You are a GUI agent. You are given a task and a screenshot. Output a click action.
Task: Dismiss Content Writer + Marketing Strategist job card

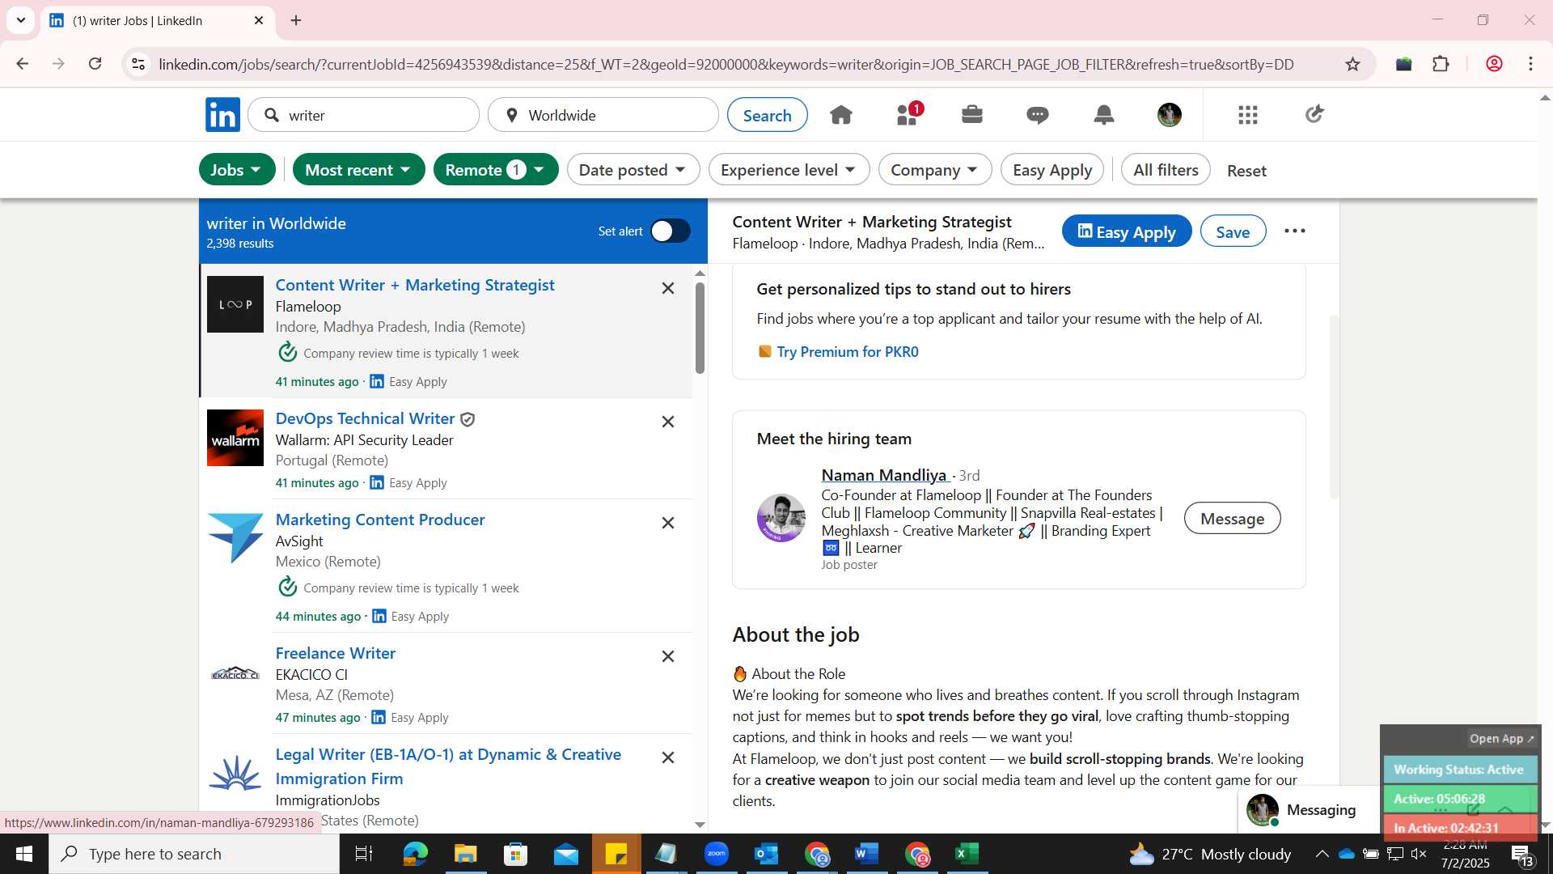pos(668,288)
